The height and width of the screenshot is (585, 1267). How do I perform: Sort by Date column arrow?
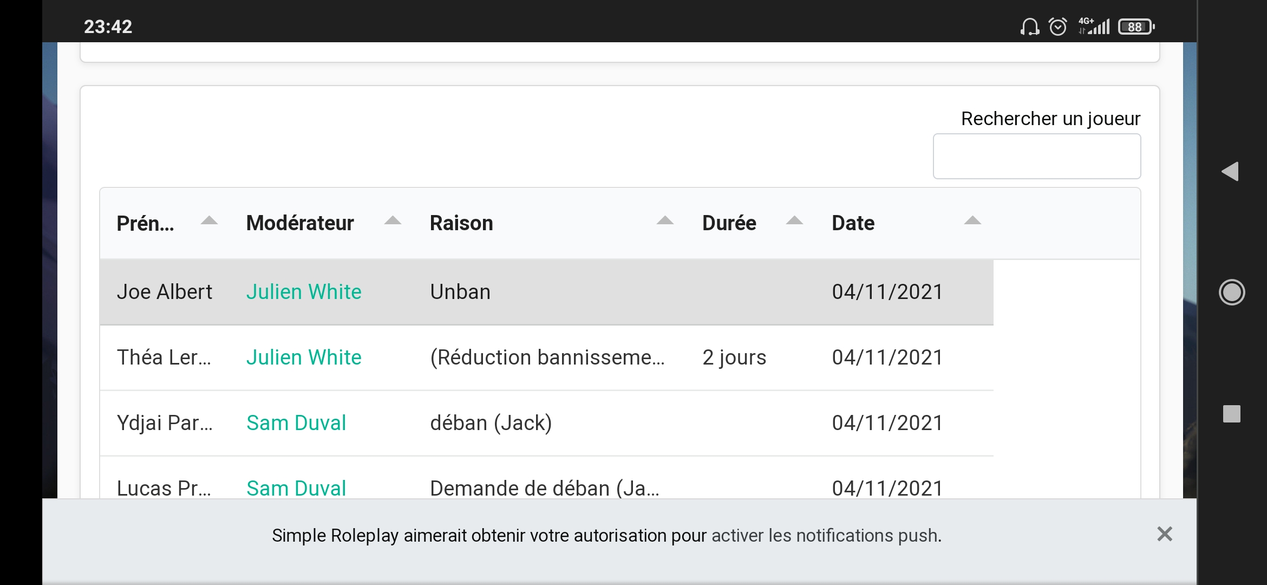[x=972, y=220]
